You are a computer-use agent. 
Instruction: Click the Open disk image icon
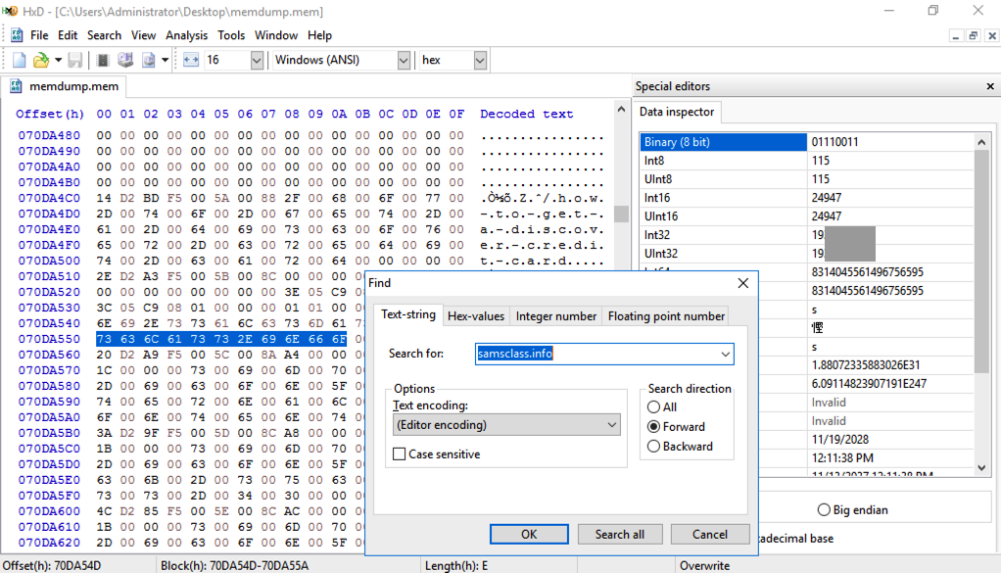coord(148,60)
